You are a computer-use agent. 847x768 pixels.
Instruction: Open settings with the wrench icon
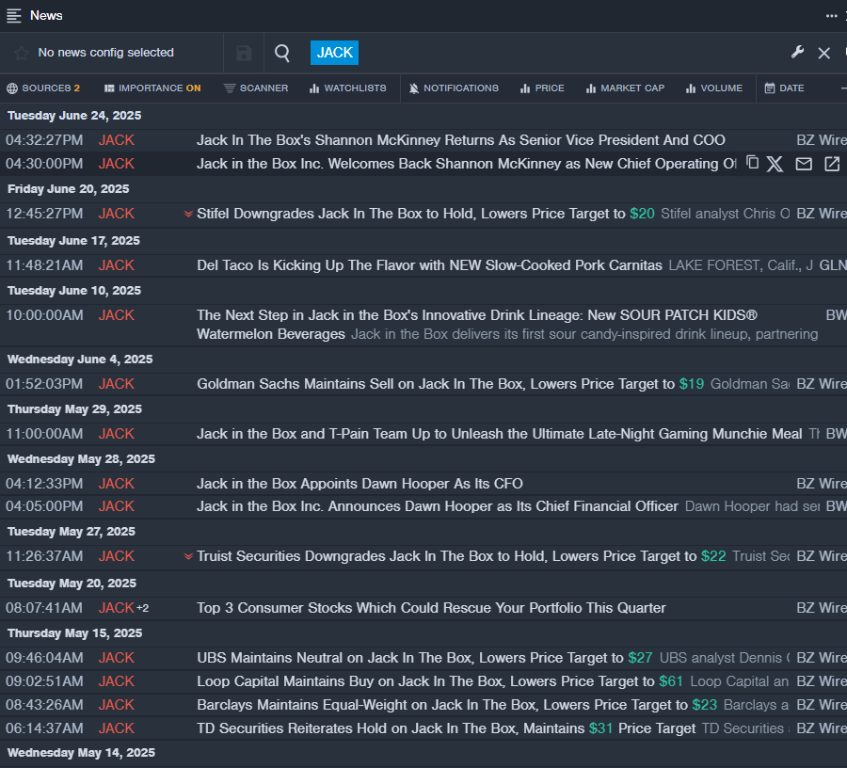pyautogui.click(x=797, y=53)
